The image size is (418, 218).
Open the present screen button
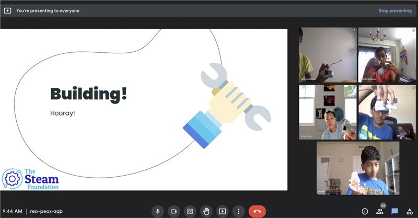223,211
